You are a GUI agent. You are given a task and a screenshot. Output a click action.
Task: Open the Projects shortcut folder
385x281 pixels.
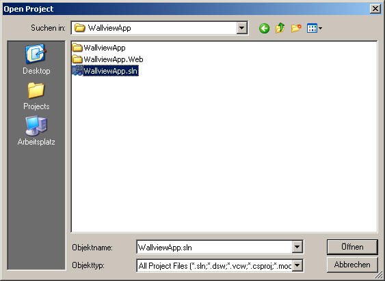tap(36, 96)
